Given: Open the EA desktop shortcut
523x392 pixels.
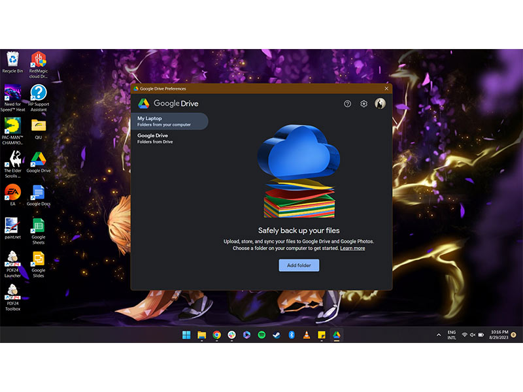Looking at the screenshot, I should click(12, 195).
